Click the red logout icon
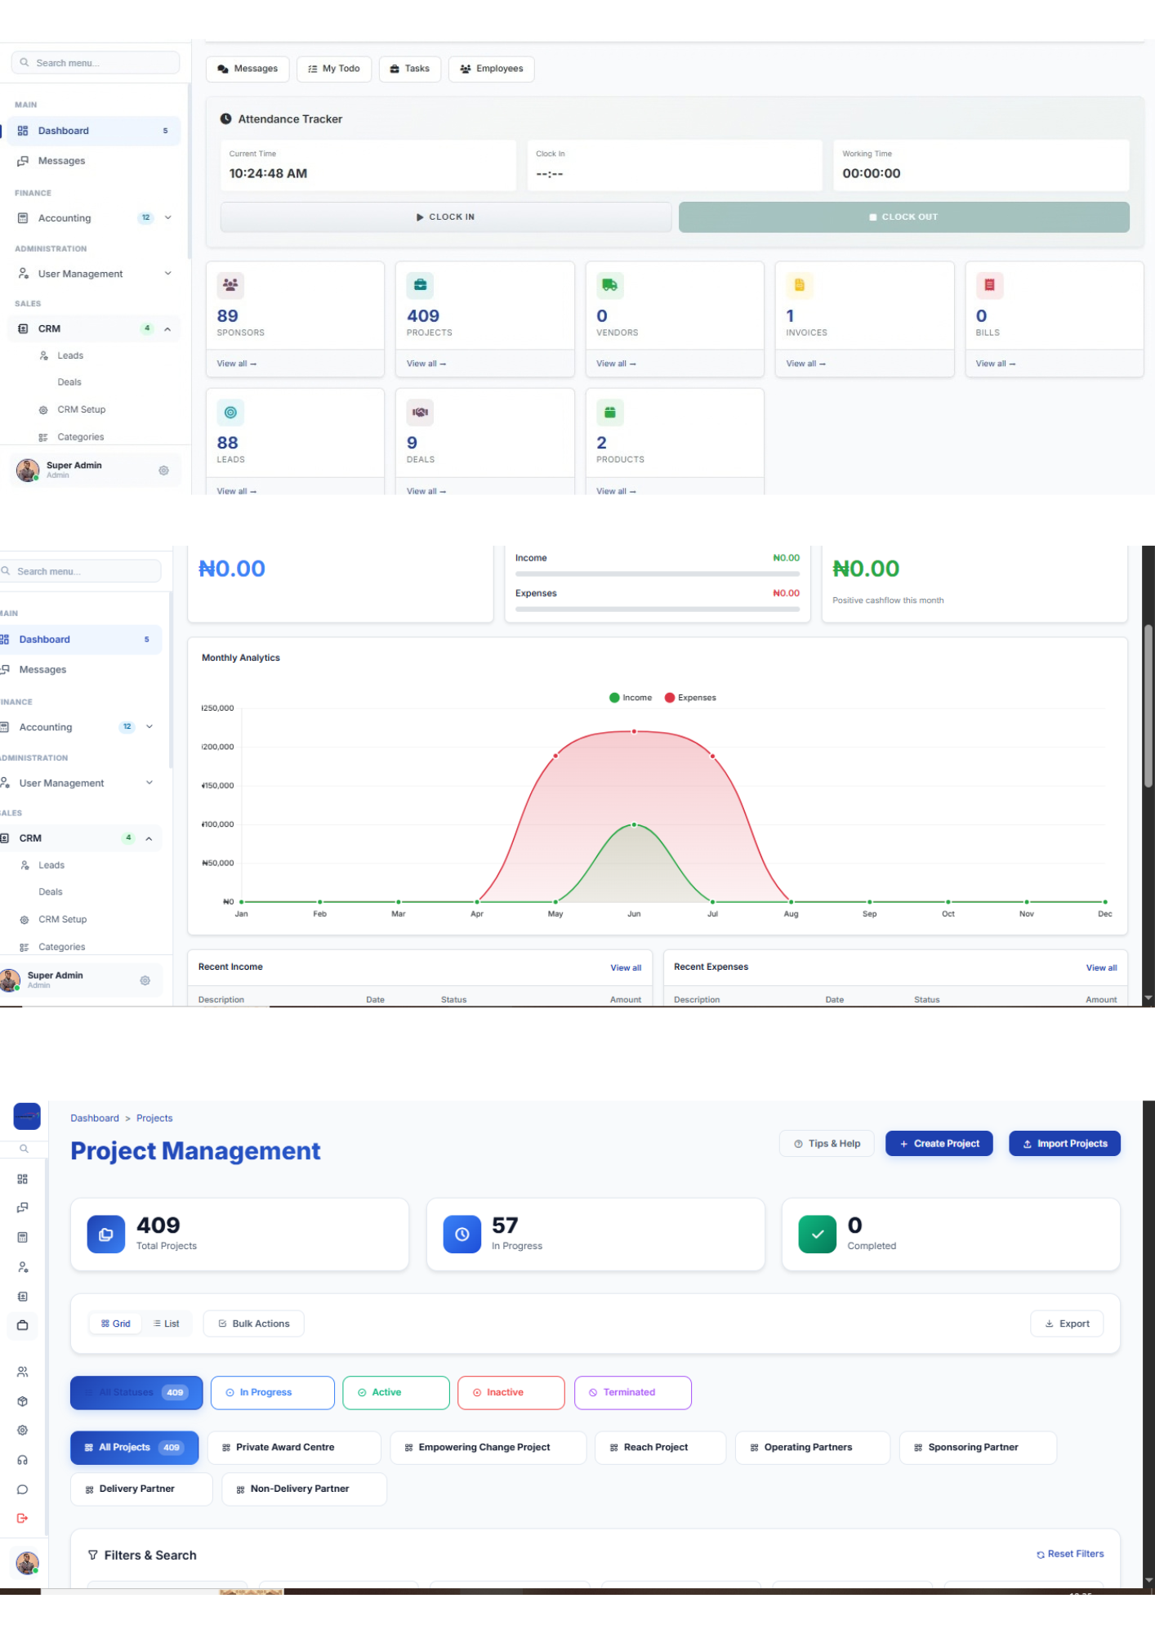1155x1634 pixels. click(x=23, y=1518)
